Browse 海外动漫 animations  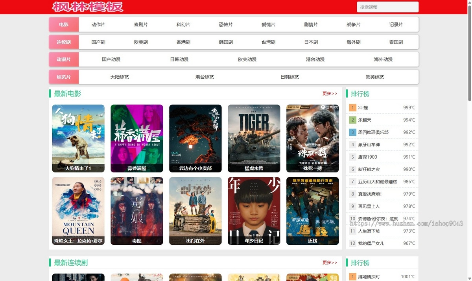click(383, 59)
